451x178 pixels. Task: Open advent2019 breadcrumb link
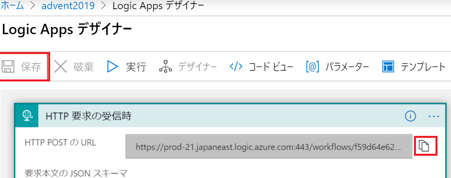[x=68, y=6]
